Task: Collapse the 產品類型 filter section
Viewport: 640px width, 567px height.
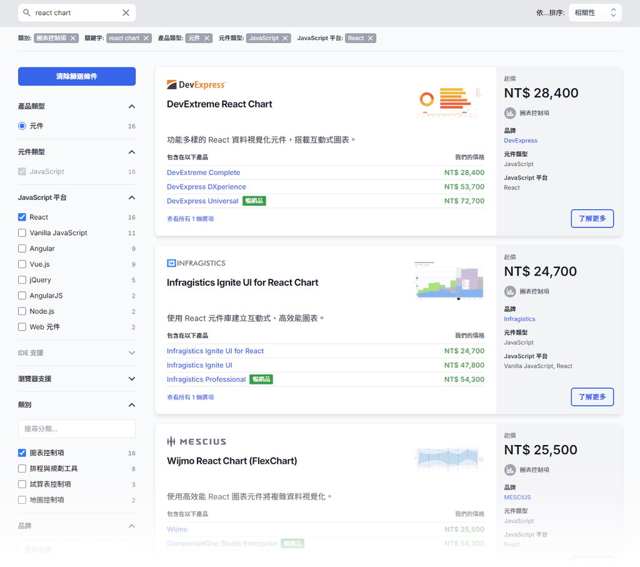Action: pos(131,106)
